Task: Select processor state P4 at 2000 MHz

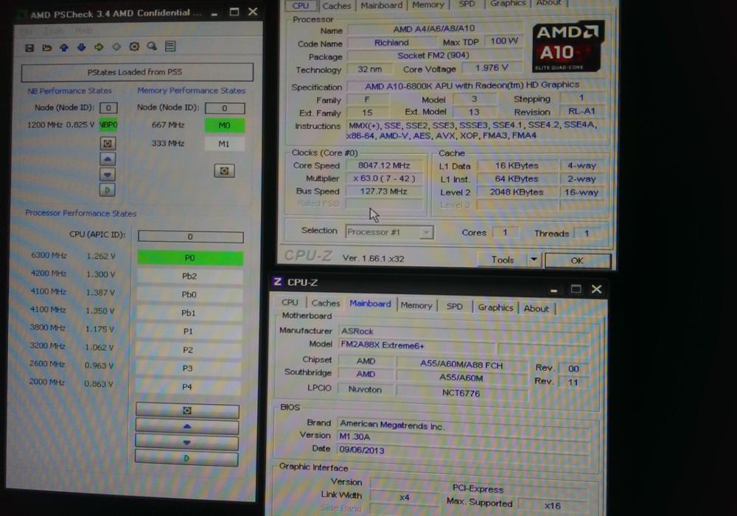Action: click(187, 387)
